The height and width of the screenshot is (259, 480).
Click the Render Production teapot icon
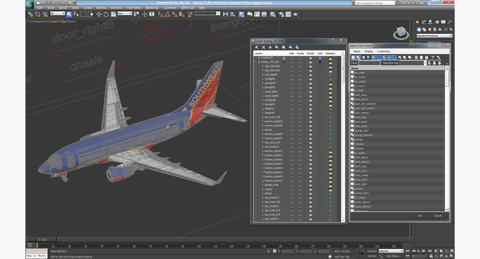click(x=295, y=14)
